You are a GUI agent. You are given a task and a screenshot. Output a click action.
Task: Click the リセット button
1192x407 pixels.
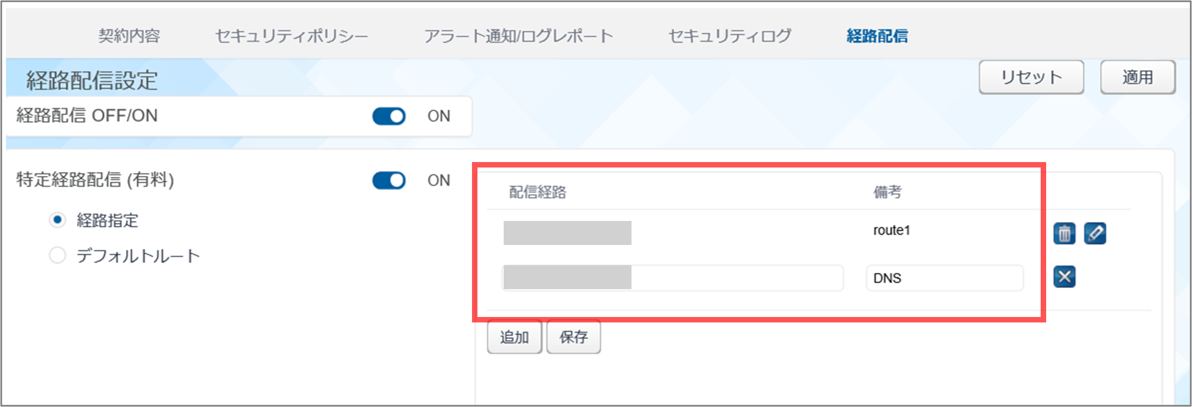[1031, 77]
